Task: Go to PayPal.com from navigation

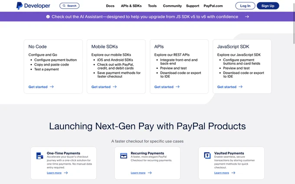Action: coord(213,6)
